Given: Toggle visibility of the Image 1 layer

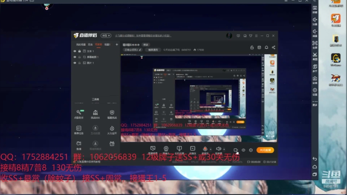Looking at the screenshot, I should [75, 63].
